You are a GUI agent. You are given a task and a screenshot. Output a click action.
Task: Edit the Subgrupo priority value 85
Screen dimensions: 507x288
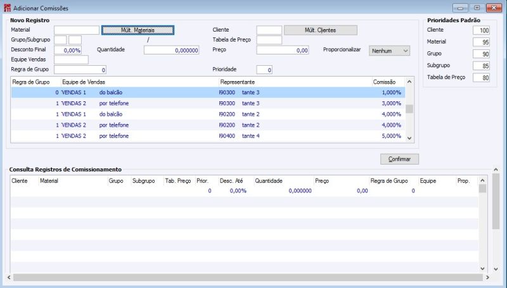(x=482, y=66)
